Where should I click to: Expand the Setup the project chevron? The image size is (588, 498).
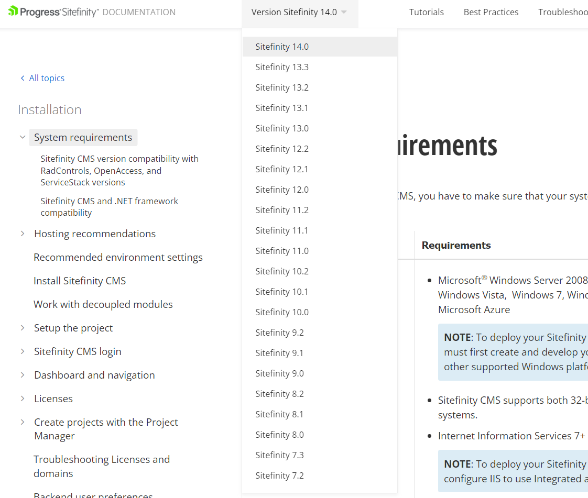pos(23,328)
